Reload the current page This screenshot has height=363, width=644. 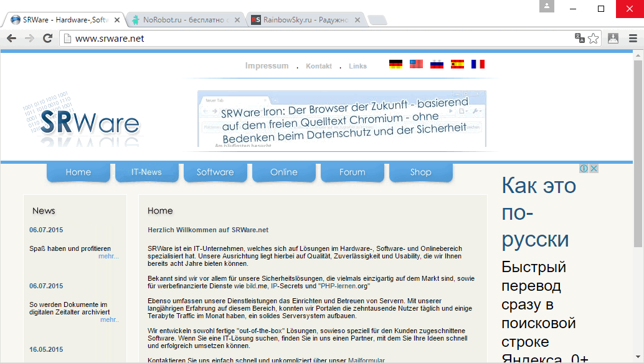[47, 38]
